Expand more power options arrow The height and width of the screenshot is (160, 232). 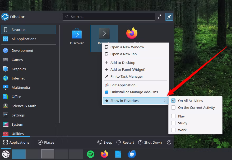[169, 142]
